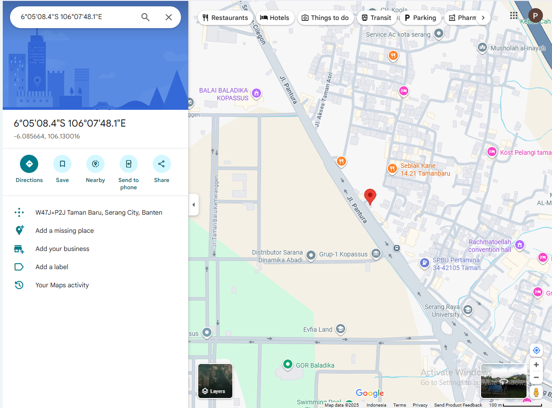This screenshot has height=408, width=552.
Task: Select the Add a missing place option
Action: click(65, 231)
